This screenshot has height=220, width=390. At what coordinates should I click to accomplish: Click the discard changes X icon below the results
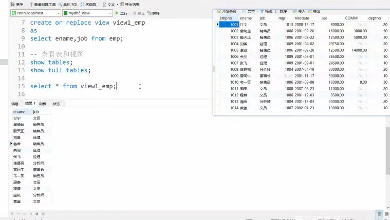[x=31, y=213]
